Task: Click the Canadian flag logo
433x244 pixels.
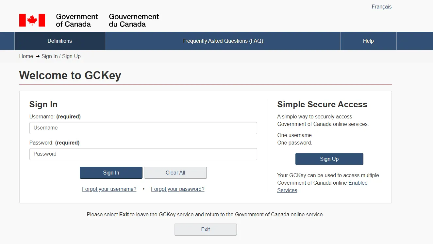Action: click(x=32, y=20)
